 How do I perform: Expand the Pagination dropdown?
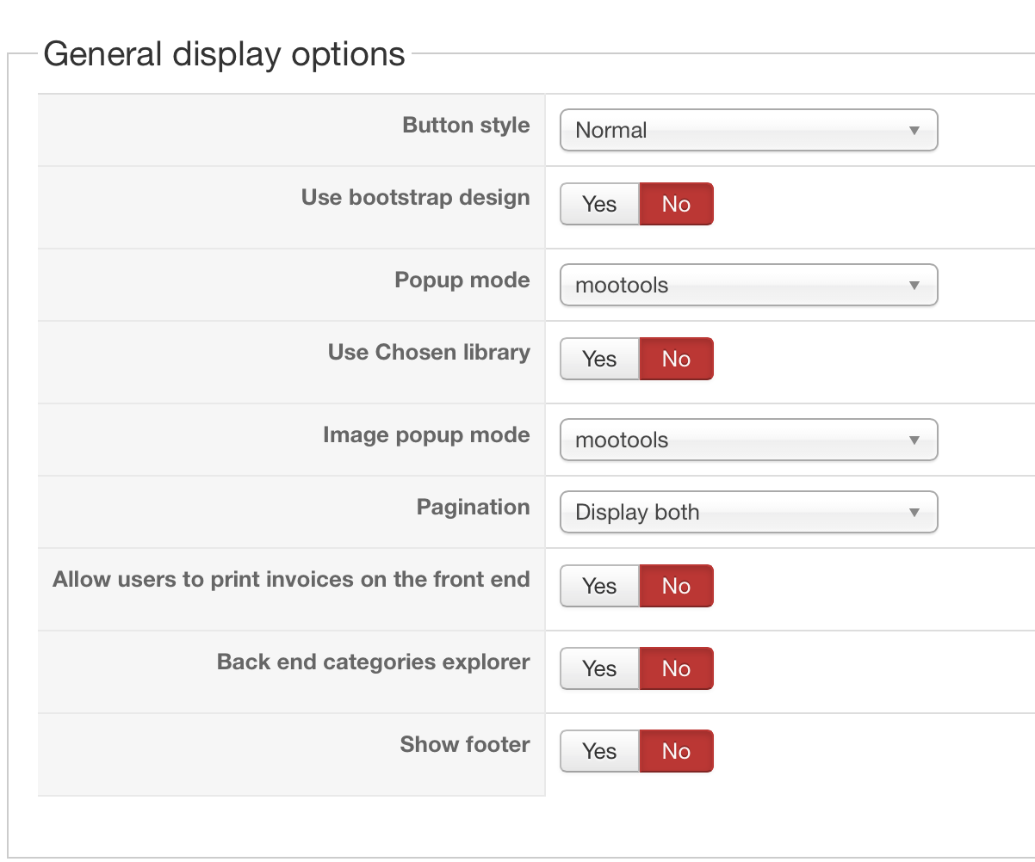coord(747,513)
